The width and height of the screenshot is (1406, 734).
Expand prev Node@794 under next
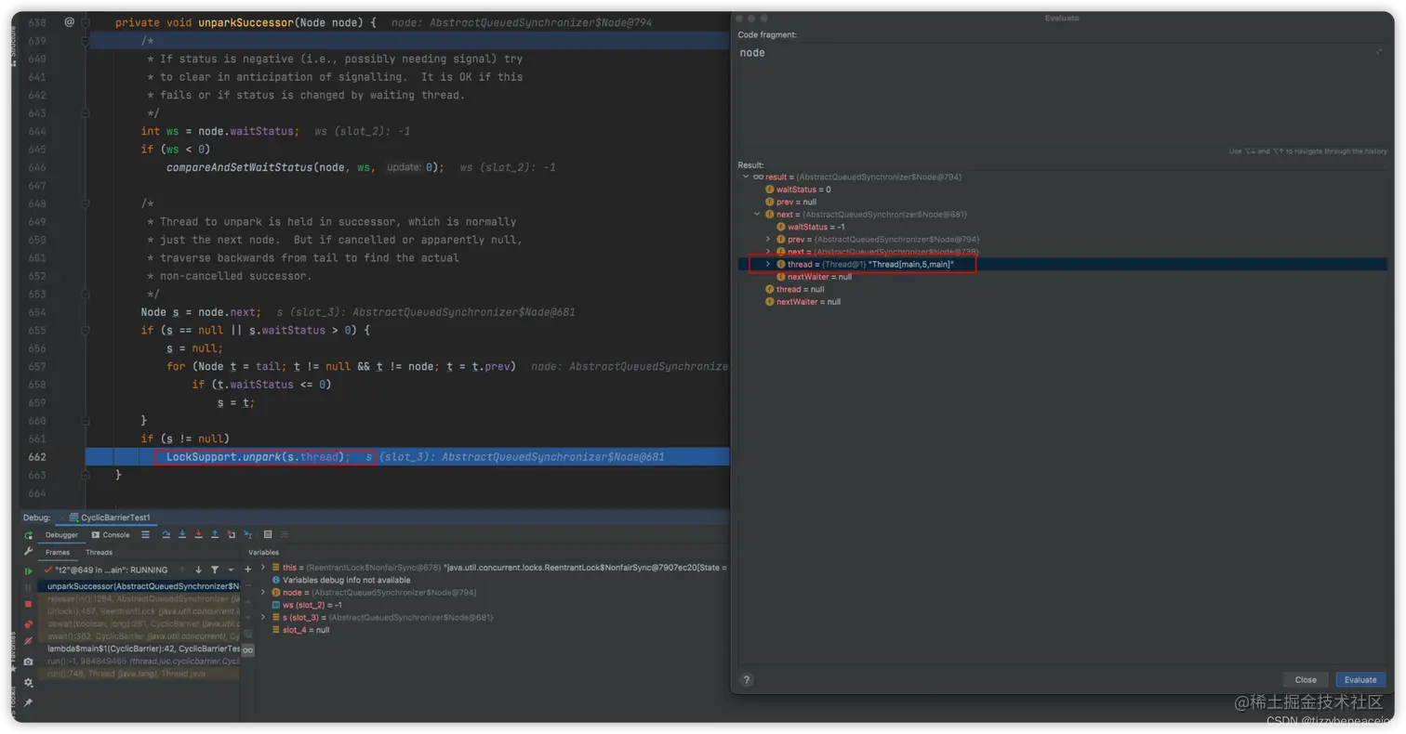pos(768,240)
